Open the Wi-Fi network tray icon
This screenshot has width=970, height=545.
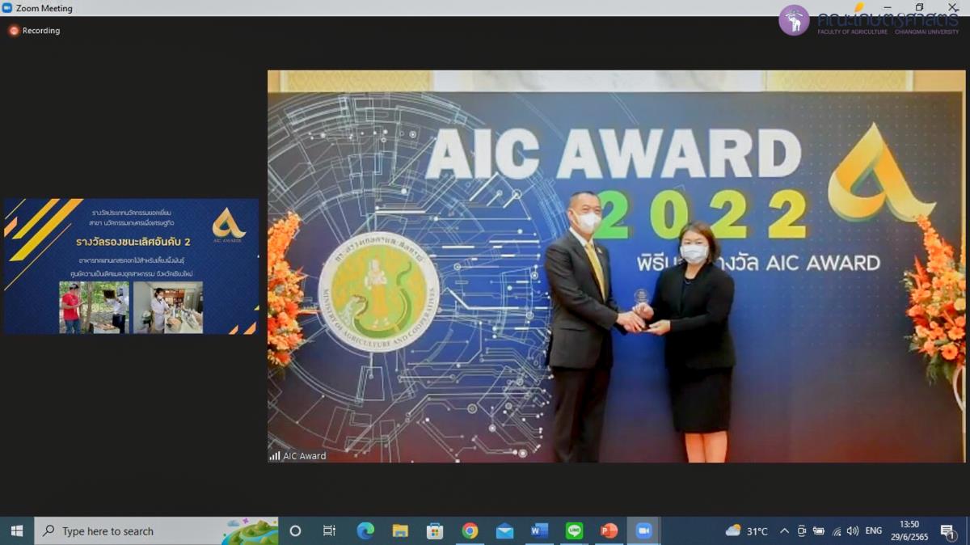(836, 531)
